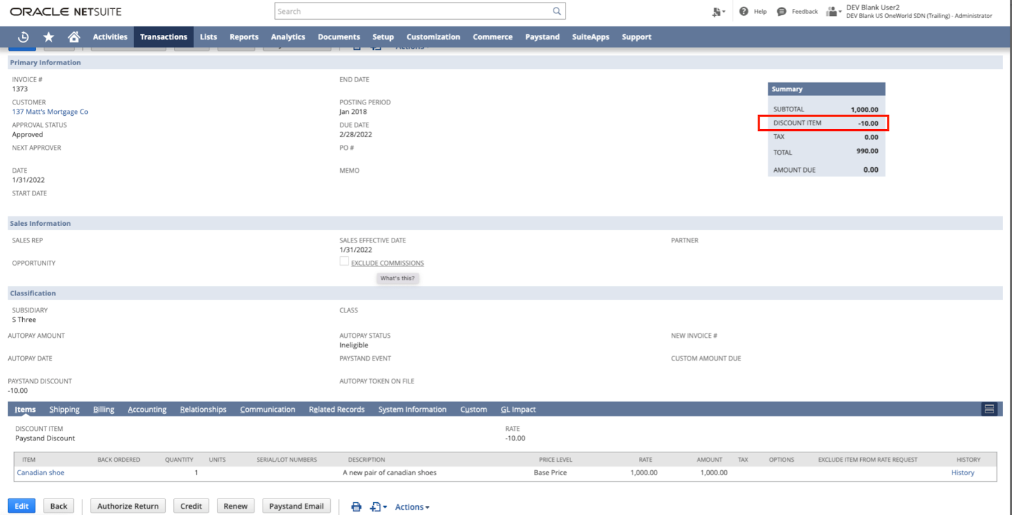
Task: Open the Canadian shoe item link
Action: tap(40, 473)
